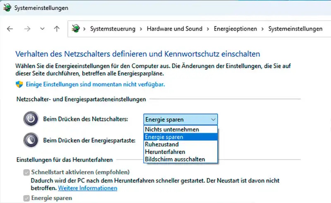The width and height of the screenshot is (331, 203).
Task: Collapse the Netzschalter action combo box
Action: (x=180, y=119)
